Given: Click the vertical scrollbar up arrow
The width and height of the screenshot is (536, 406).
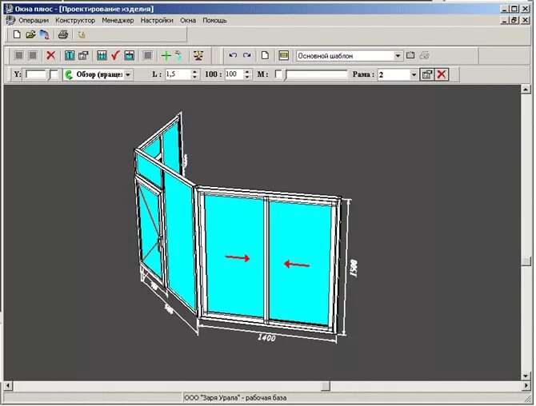Looking at the screenshot, I should [526, 90].
